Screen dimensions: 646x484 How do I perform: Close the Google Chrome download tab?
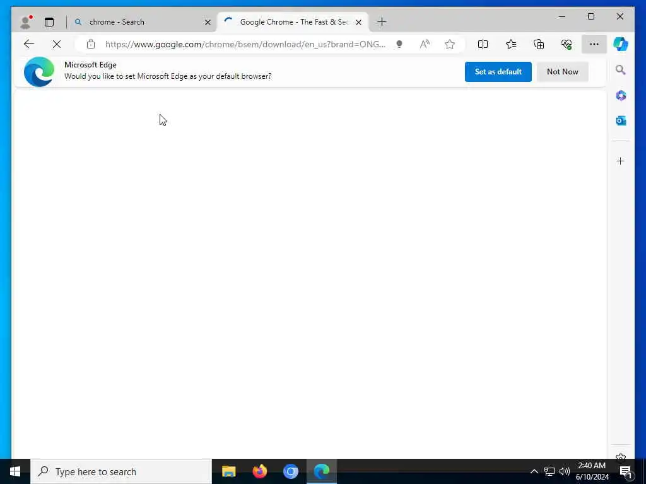[x=358, y=22]
